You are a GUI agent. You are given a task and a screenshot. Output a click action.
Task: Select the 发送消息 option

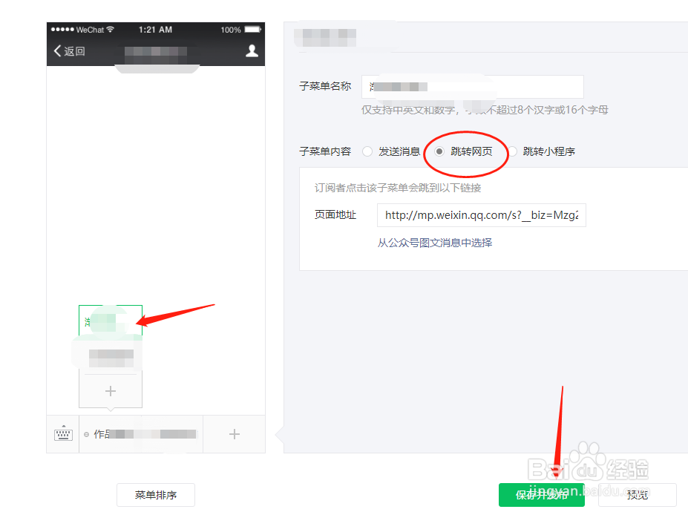pos(367,151)
